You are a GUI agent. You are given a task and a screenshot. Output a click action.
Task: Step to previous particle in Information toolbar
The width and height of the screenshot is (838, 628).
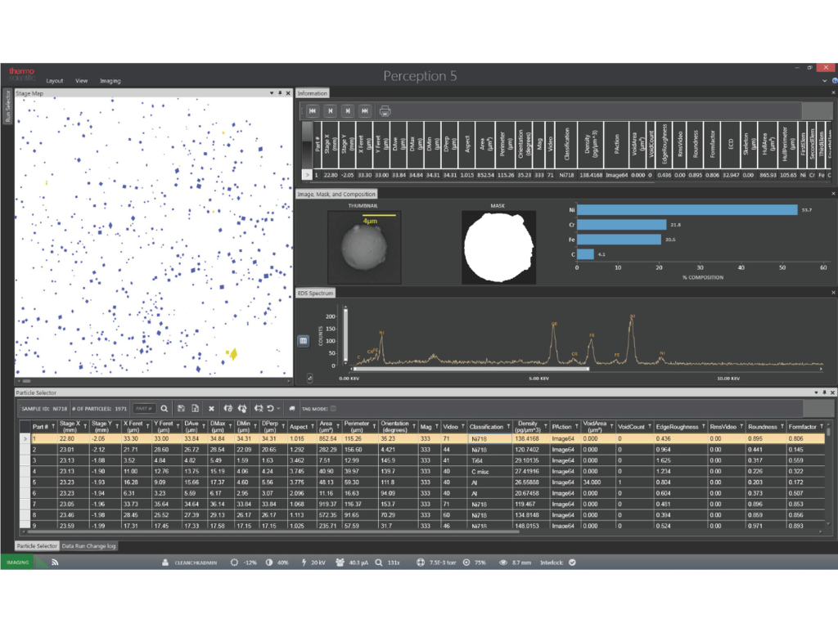pos(331,111)
